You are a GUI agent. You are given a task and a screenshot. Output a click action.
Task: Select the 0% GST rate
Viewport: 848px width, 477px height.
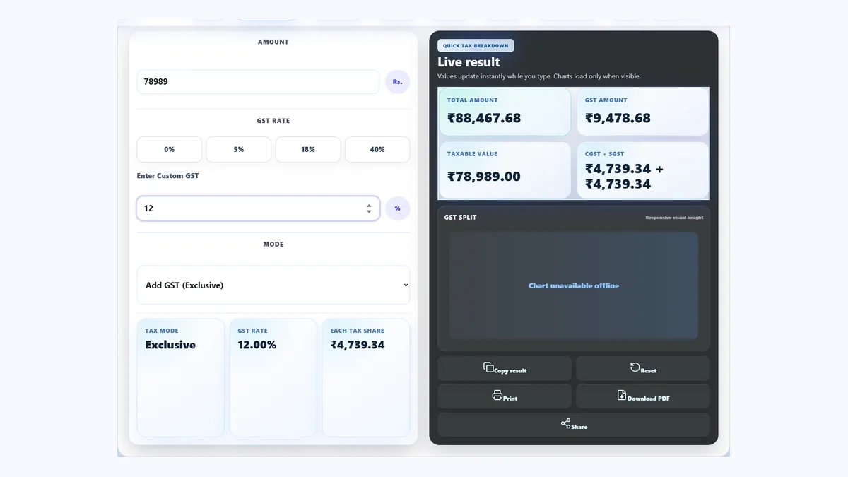click(170, 149)
